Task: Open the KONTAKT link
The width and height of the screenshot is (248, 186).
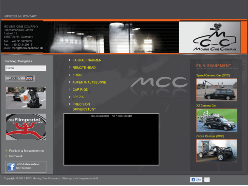Action: [30, 16]
